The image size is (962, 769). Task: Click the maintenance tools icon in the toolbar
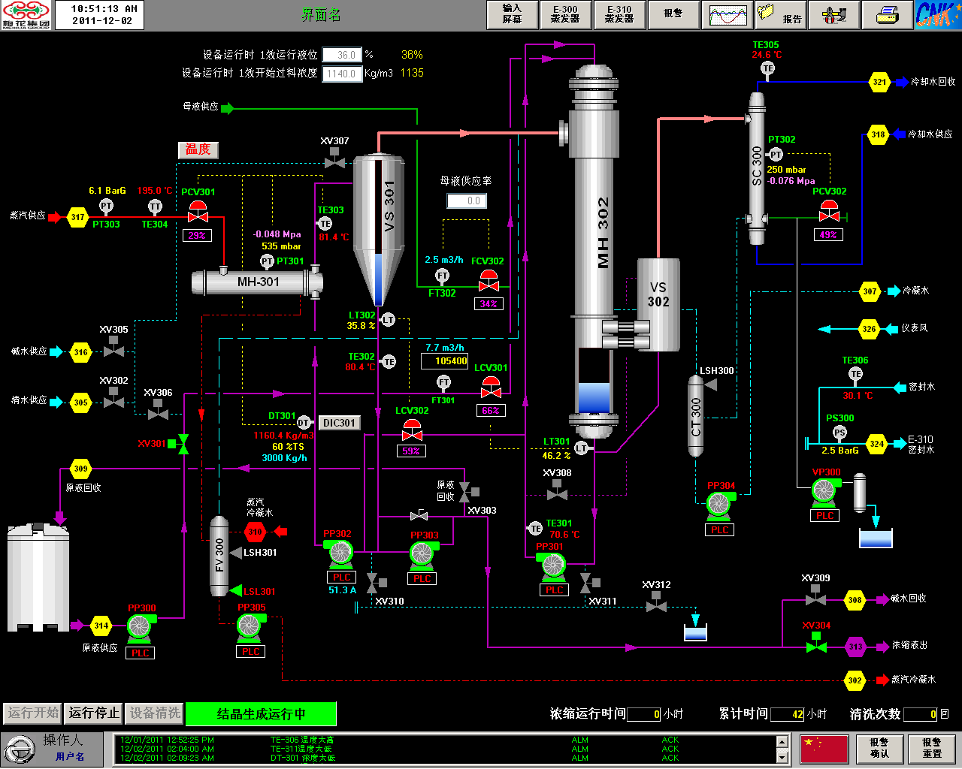click(x=833, y=14)
